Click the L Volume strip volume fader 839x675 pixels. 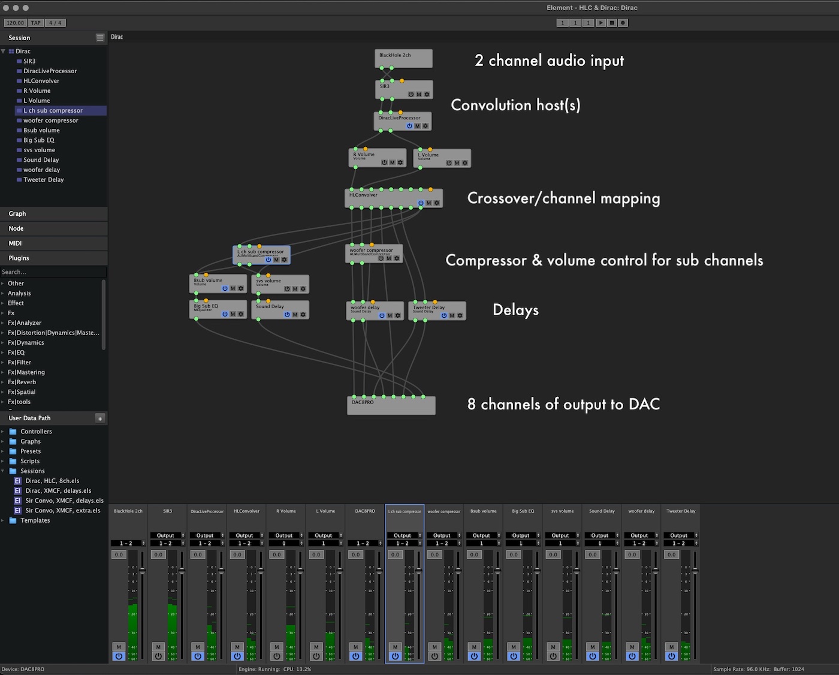(x=340, y=571)
